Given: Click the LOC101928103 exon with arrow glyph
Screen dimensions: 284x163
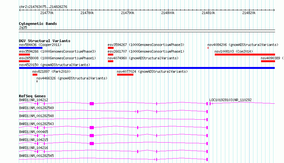Looking at the screenshot, I should click(x=211, y=104).
